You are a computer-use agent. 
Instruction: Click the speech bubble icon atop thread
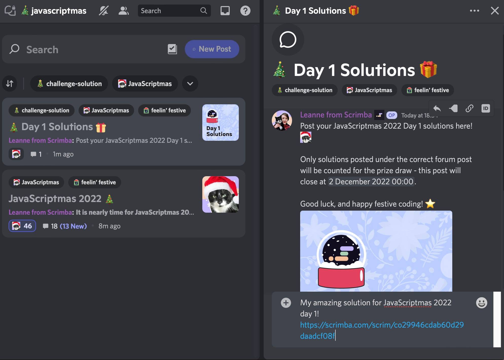pyautogui.click(x=288, y=39)
